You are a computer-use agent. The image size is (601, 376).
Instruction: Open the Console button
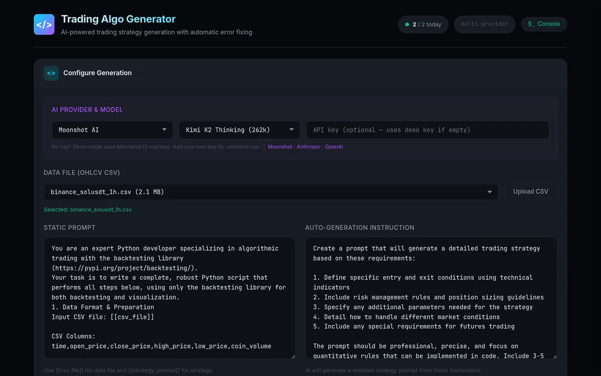544,24
